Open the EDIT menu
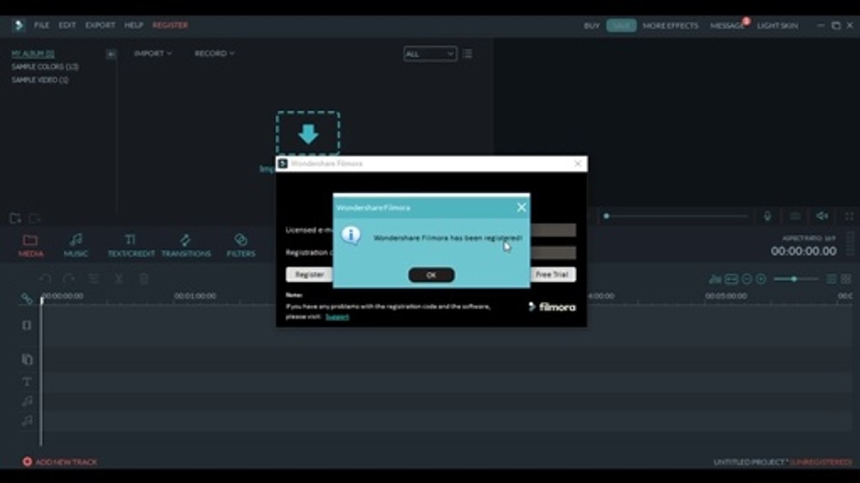 (x=67, y=25)
